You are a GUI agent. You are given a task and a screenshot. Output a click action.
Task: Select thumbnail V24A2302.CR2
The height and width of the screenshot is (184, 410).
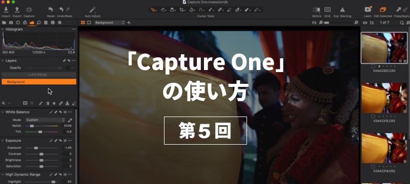pos(384,48)
